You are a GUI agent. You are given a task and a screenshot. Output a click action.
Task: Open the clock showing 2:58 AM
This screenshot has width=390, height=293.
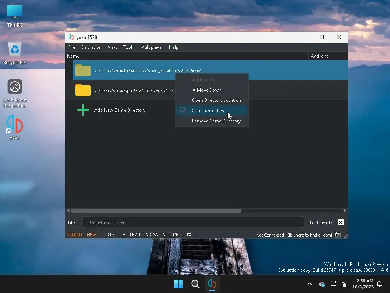[363, 284]
